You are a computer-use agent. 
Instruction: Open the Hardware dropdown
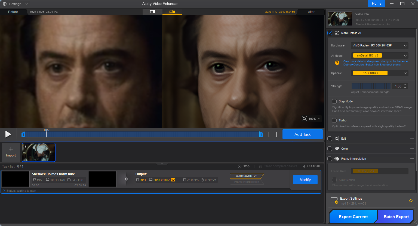[380, 46]
